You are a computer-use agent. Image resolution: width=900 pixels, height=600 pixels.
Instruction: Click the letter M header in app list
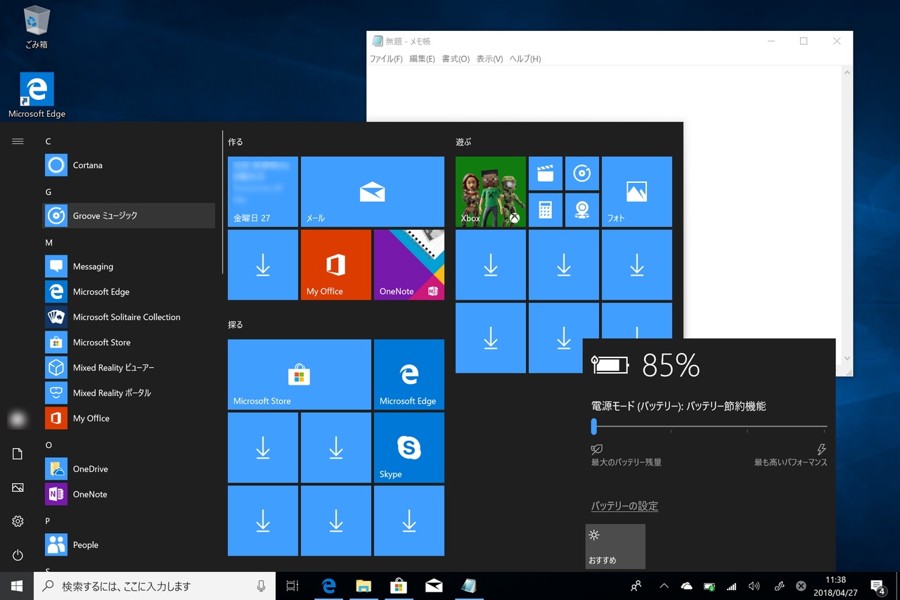tap(49, 243)
